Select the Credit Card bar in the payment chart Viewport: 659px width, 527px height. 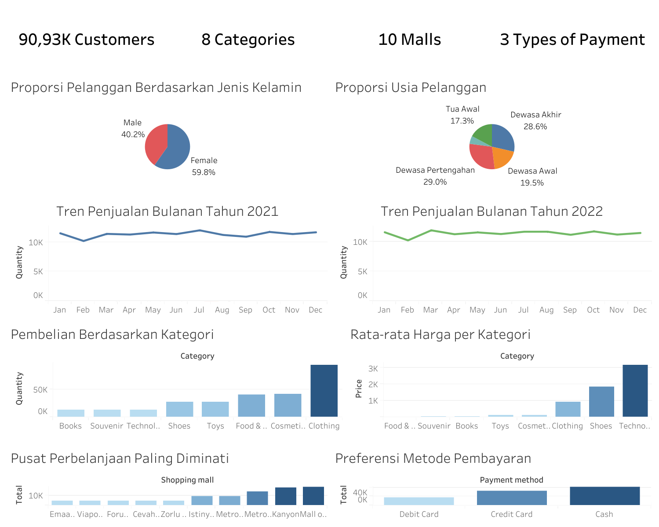pyautogui.click(x=512, y=498)
